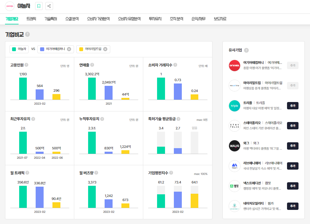310x224 pixels.
Task: Open 네이처모빌리티 company name link
Action: pyautogui.click(x=253, y=203)
